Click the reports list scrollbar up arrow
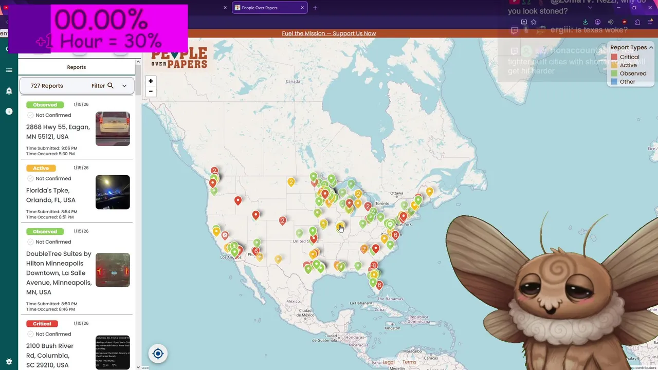The image size is (658, 370). 138,62
